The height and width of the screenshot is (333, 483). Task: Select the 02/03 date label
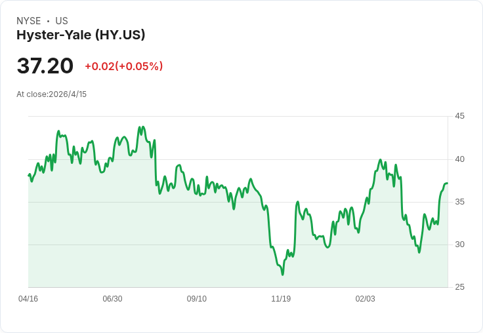366,299
